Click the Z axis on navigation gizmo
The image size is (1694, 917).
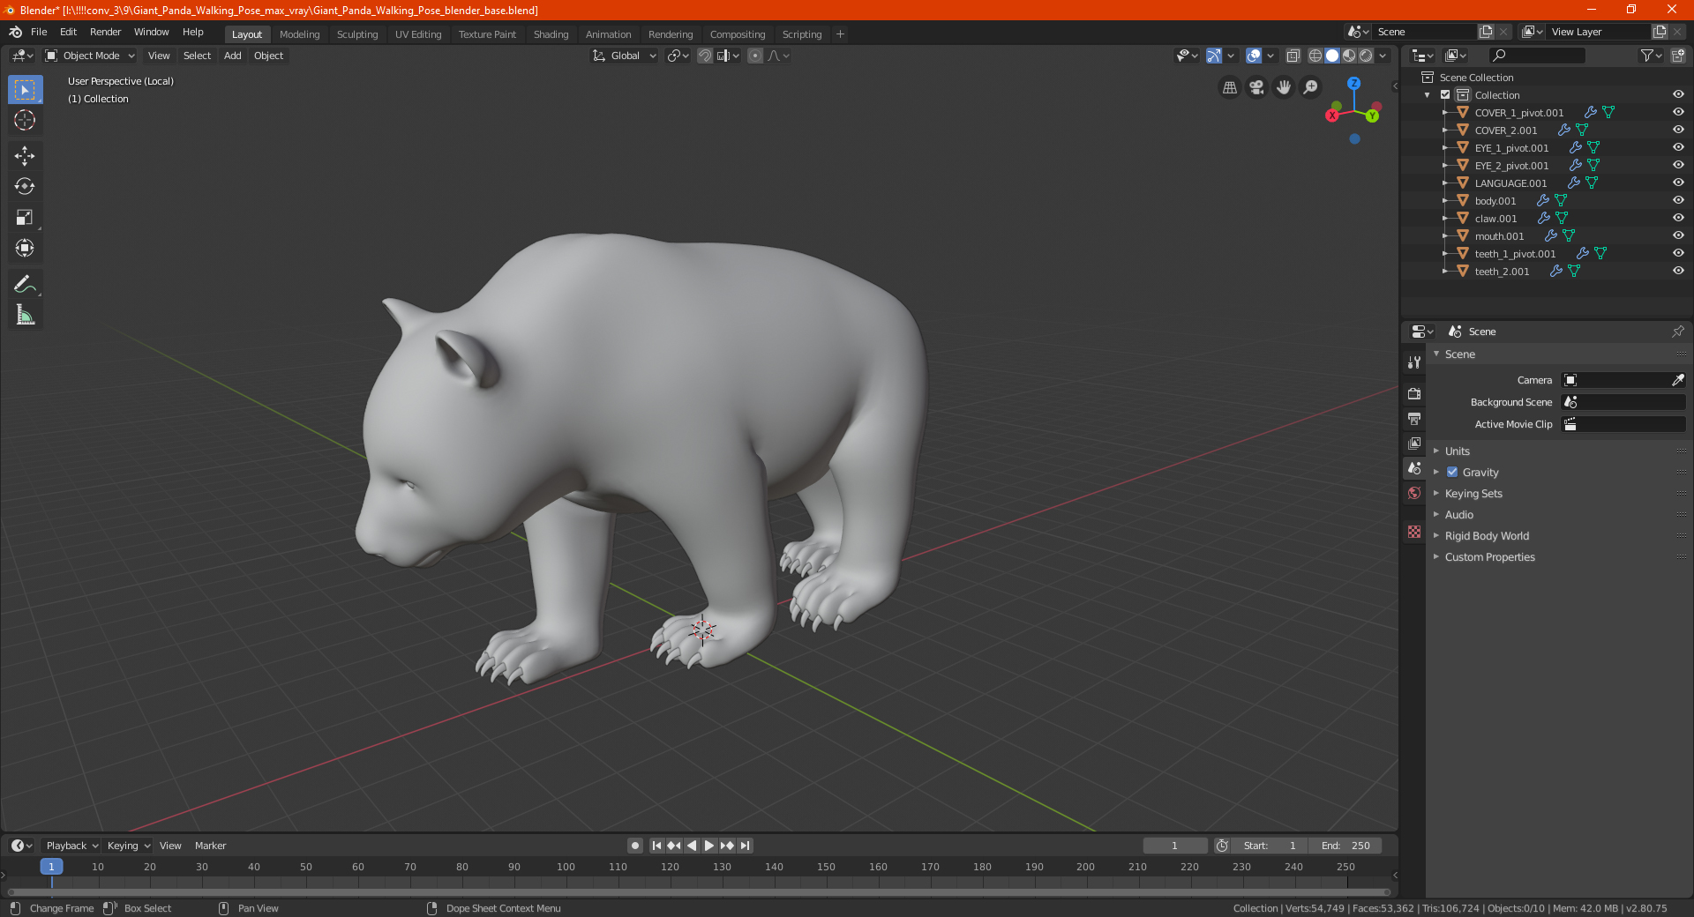(1353, 83)
